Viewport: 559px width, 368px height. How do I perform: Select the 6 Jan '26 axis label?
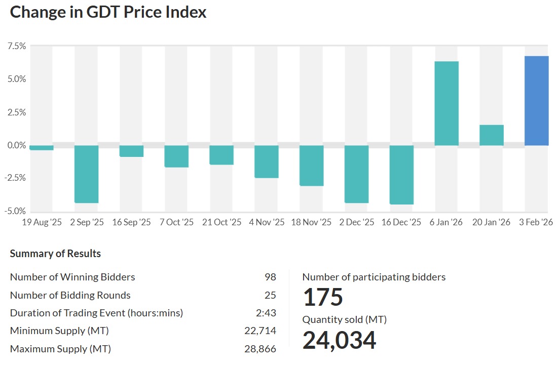[446, 222]
